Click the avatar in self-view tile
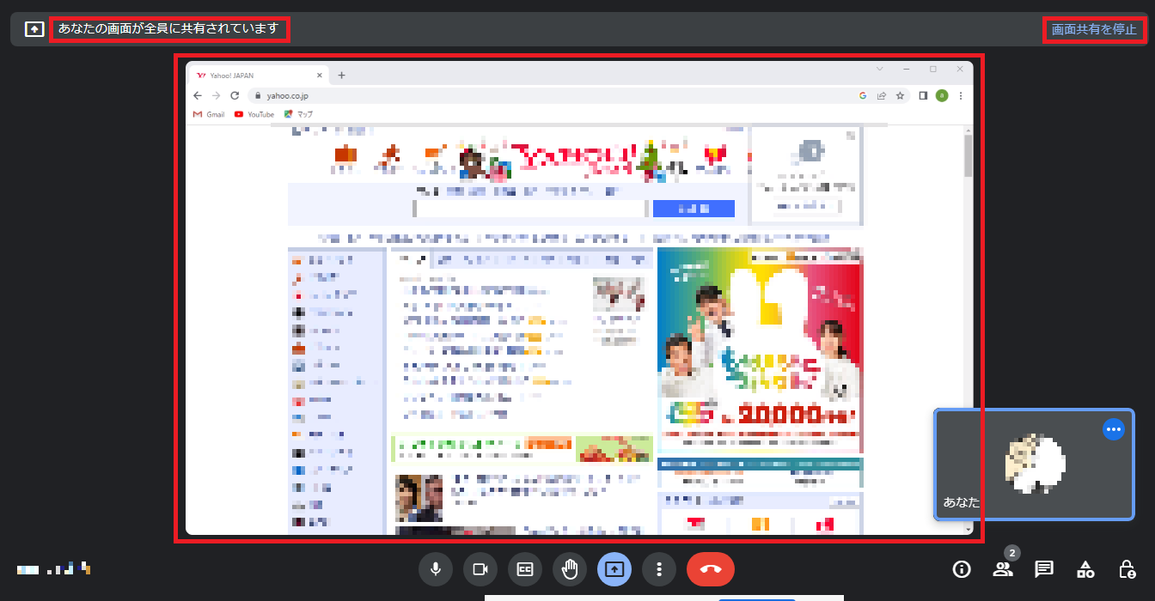This screenshot has height=601, width=1155. 1035,464
